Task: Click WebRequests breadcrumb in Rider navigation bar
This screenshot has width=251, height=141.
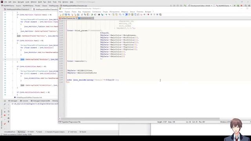Action: 54,5
